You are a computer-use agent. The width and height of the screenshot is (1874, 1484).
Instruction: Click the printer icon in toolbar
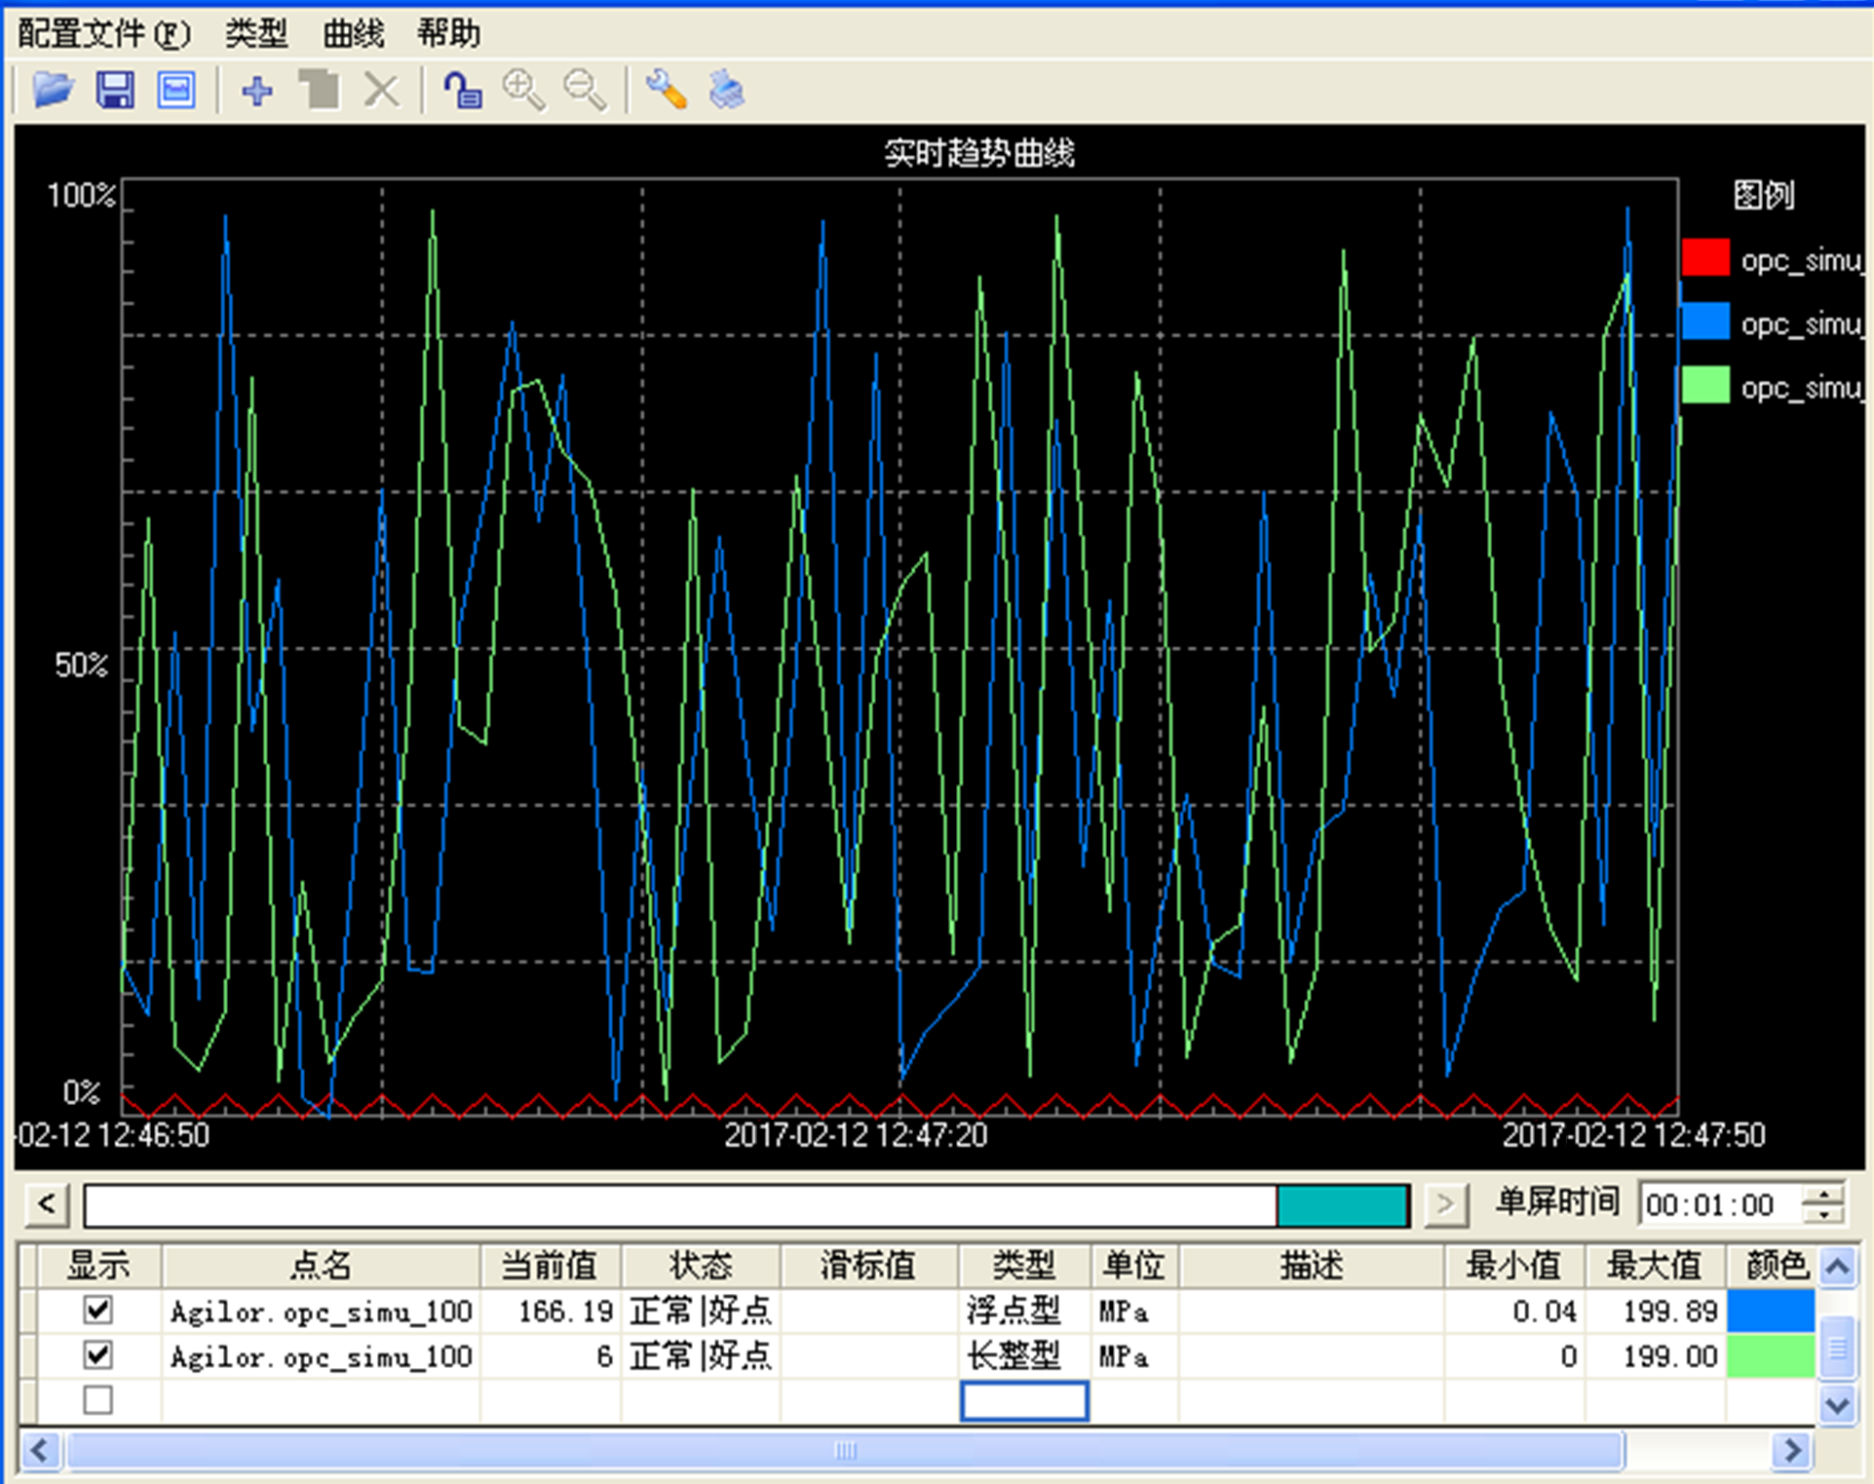click(727, 91)
